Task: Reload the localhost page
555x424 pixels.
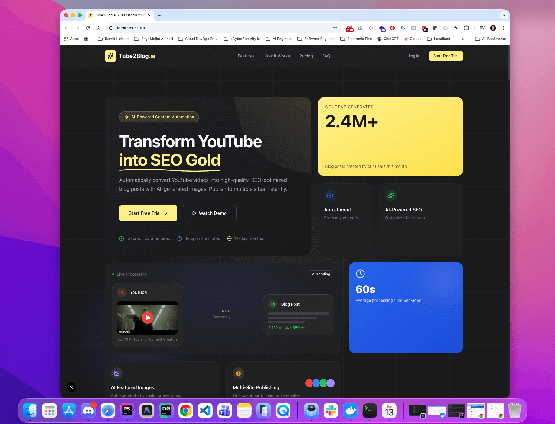Action: [x=88, y=28]
